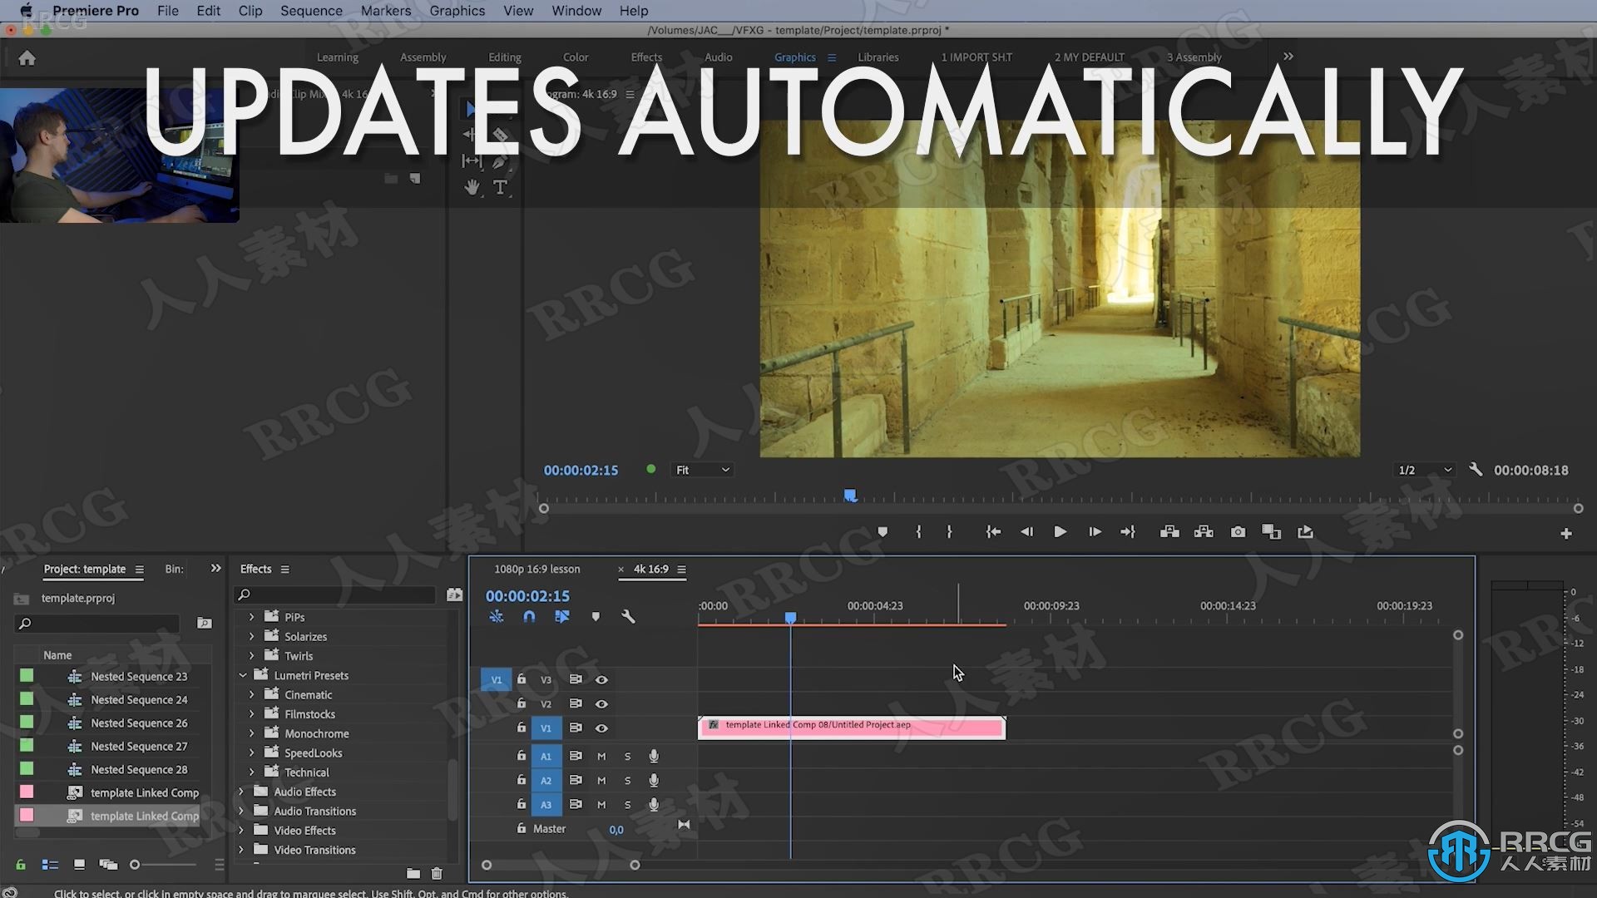Collapse the Lumetri Presets folder

click(x=243, y=675)
